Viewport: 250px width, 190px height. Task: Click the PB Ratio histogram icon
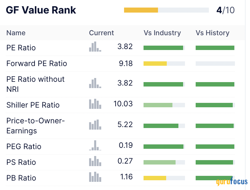coord(95,177)
